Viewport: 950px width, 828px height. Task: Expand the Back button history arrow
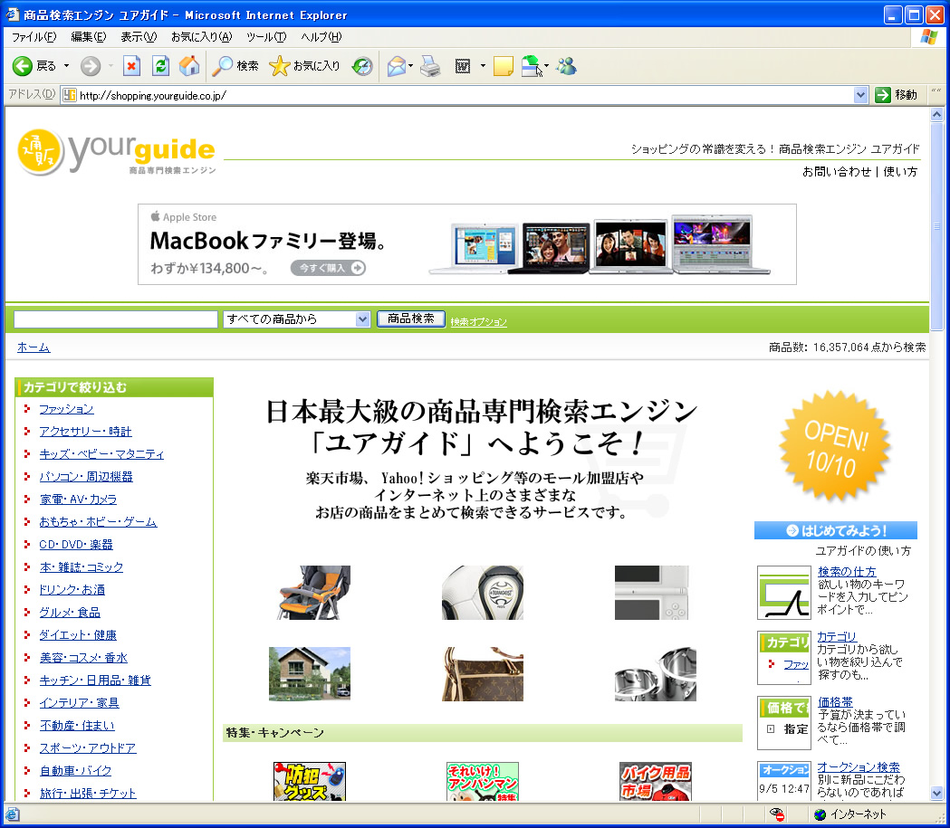[66, 66]
